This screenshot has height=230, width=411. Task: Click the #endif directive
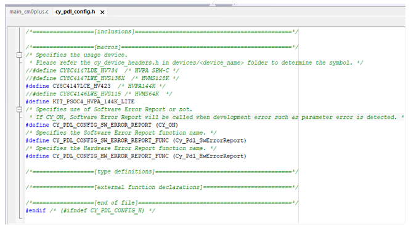pos(36,210)
